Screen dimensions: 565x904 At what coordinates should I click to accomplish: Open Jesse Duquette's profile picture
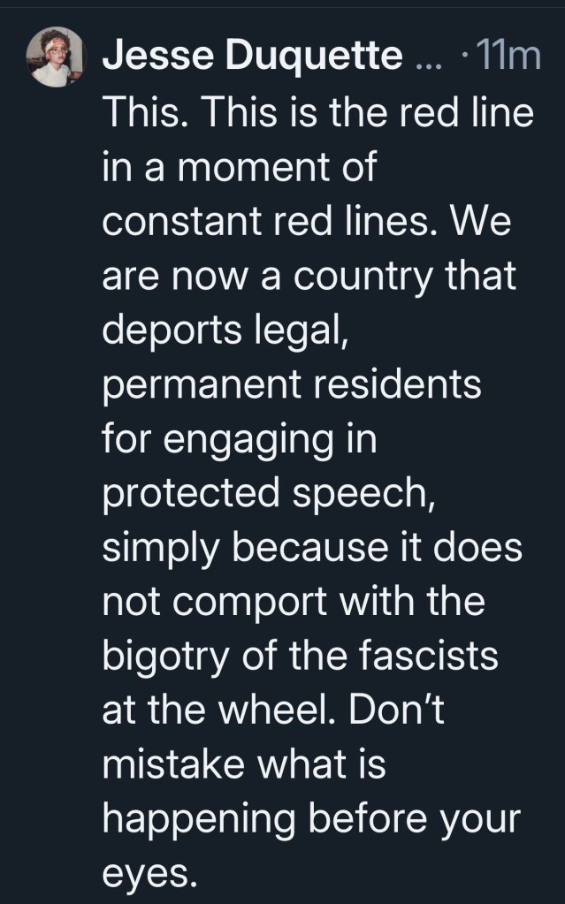57,57
